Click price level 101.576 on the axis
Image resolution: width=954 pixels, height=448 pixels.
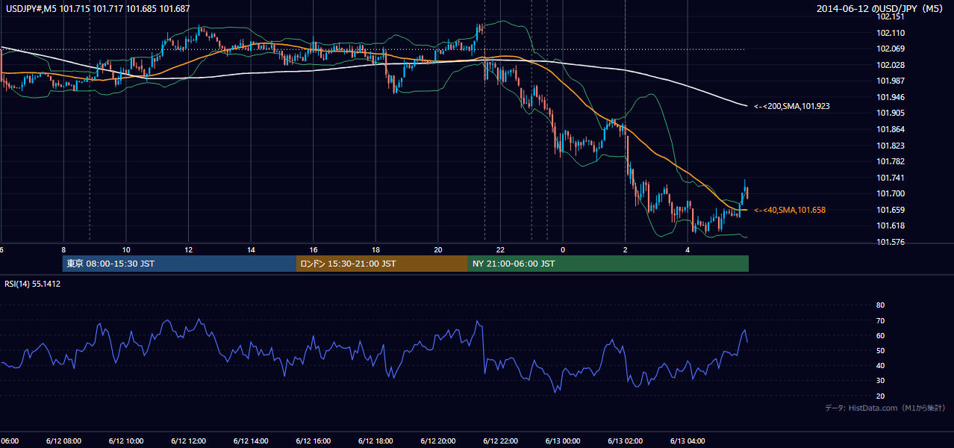(890, 242)
